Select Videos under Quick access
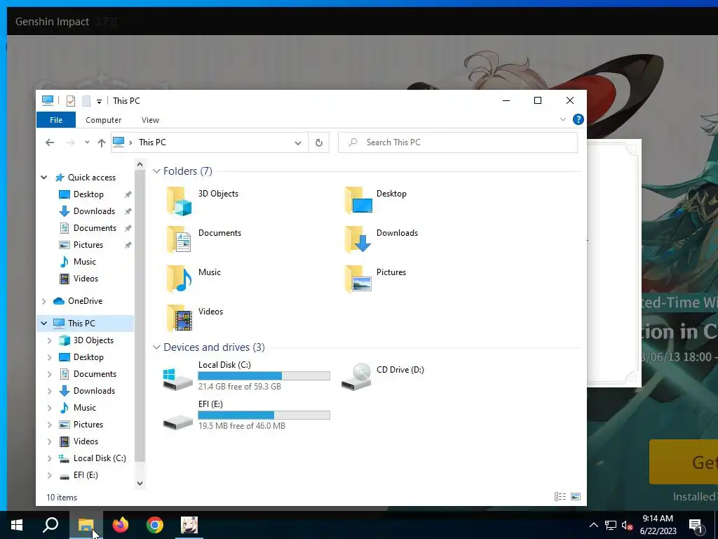This screenshot has height=539, width=718. (86, 279)
